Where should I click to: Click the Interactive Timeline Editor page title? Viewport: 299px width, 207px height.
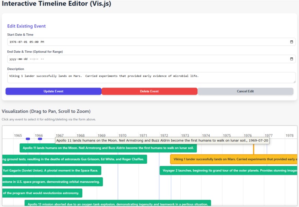click(x=56, y=3)
